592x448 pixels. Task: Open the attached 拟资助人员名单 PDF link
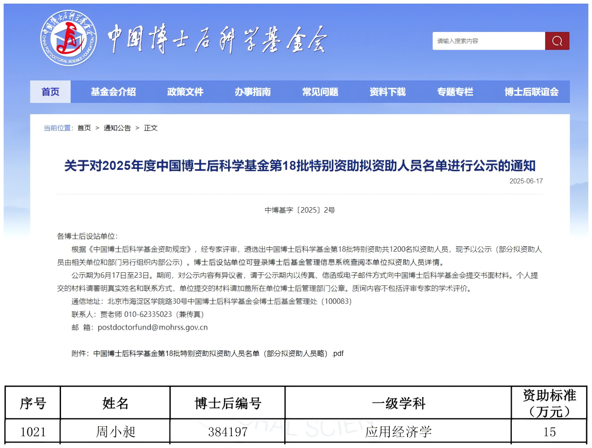tap(219, 354)
